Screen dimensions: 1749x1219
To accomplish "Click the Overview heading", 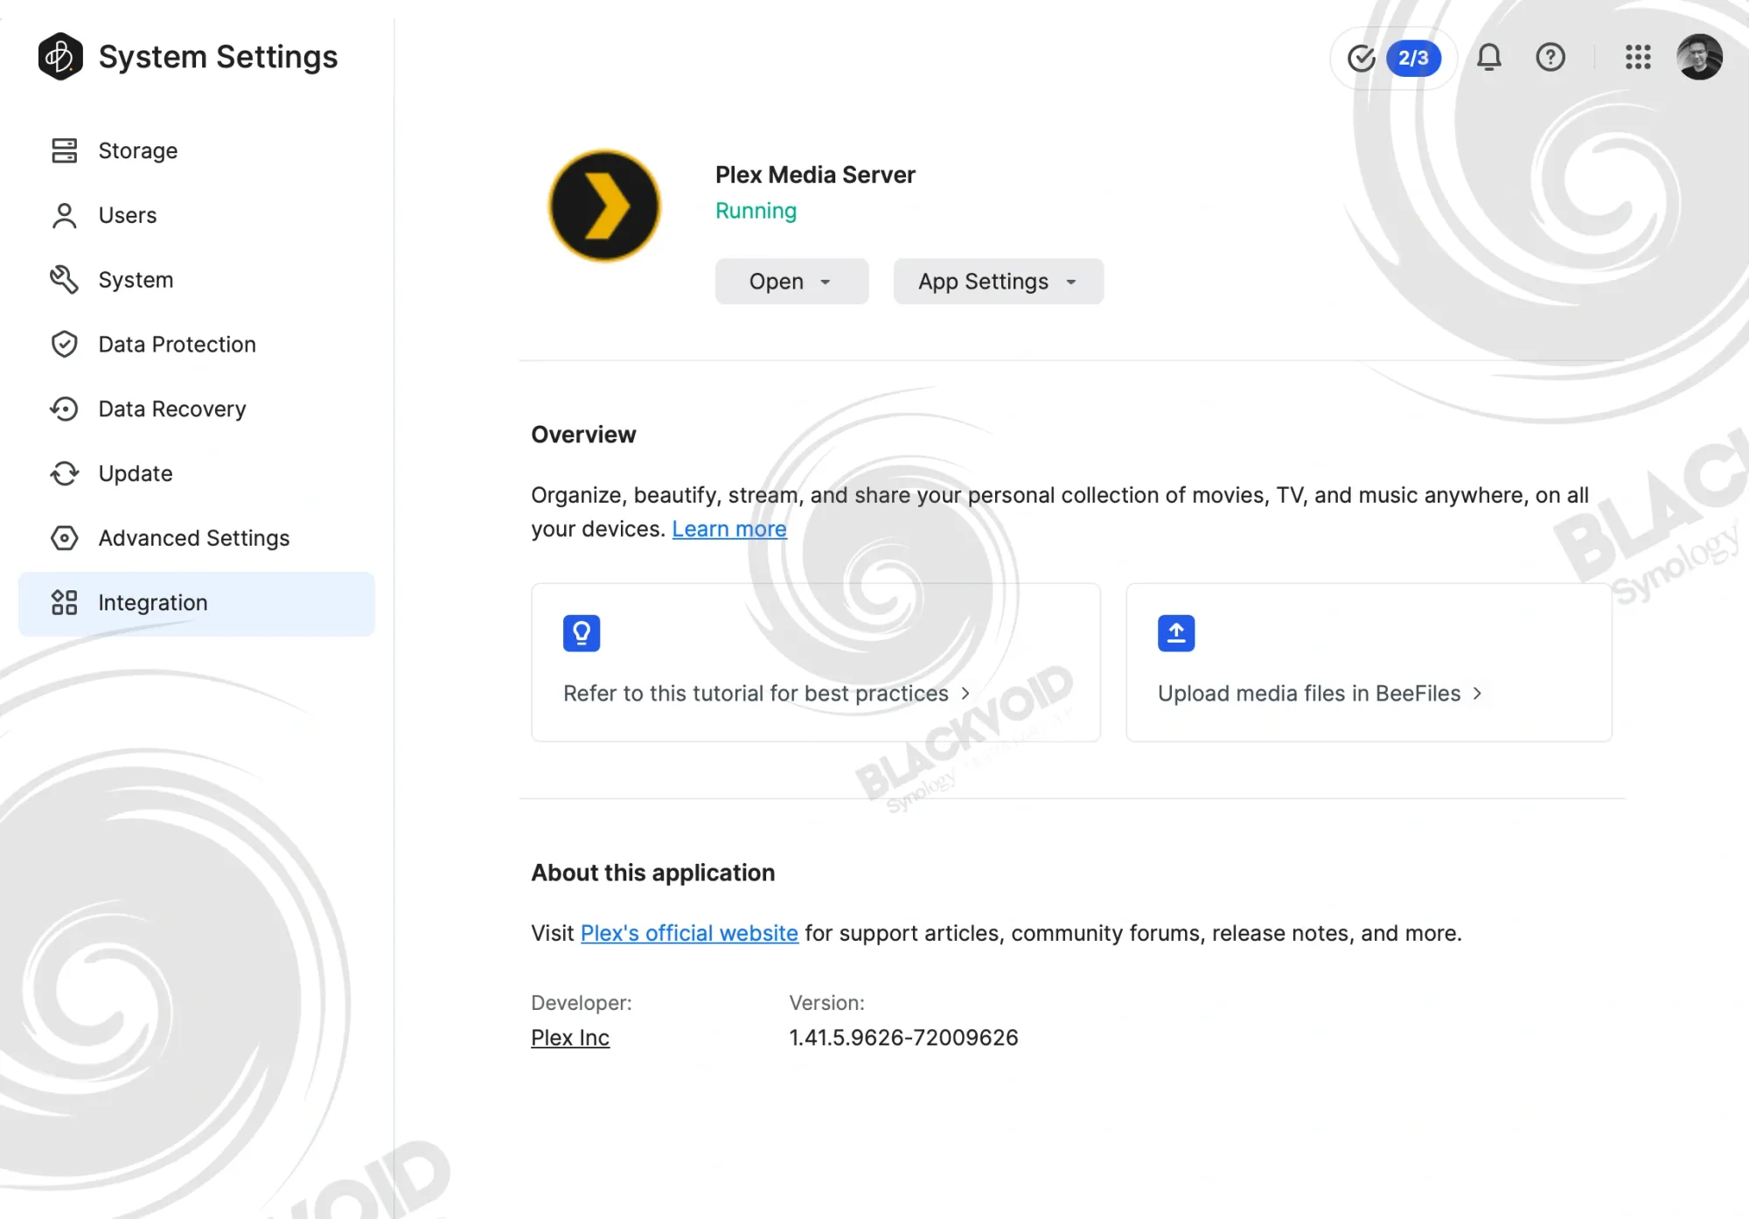I will pos(583,435).
